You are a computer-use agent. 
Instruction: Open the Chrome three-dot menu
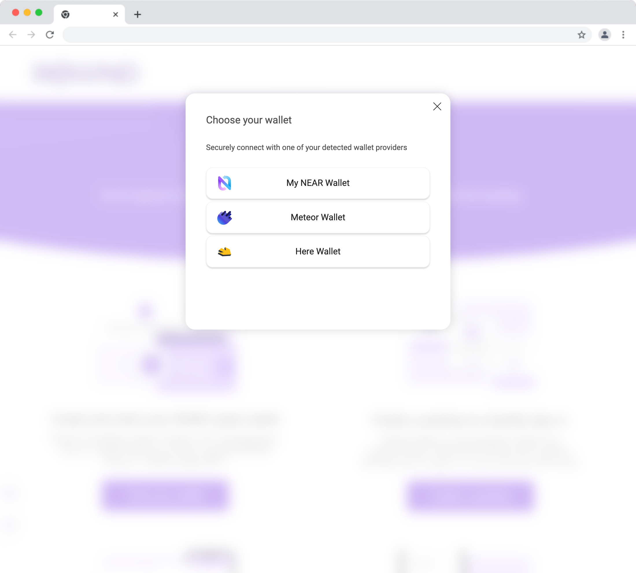click(x=623, y=35)
